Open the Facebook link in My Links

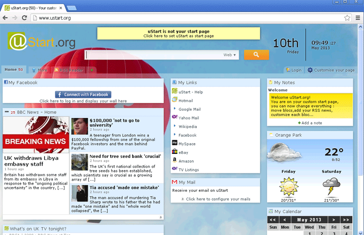(187, 135)
